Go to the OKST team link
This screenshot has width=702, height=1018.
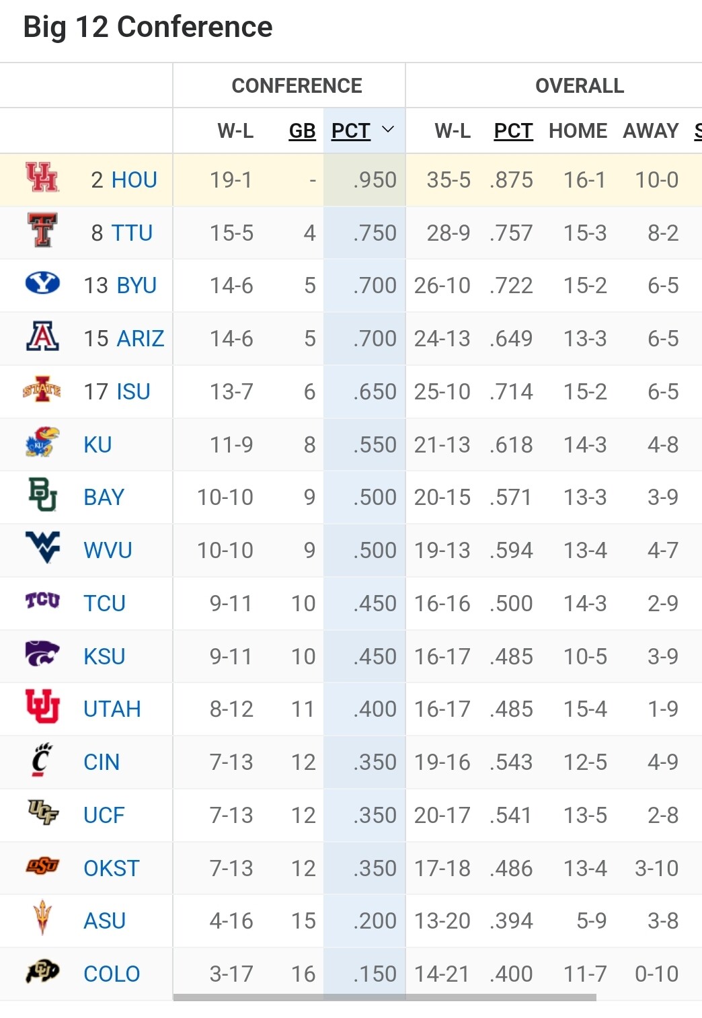tap(112, 868)
